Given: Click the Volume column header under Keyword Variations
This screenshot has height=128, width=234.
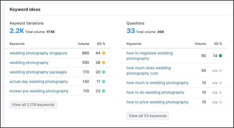Looking at the screenshot, I should (x=83, y=44).
